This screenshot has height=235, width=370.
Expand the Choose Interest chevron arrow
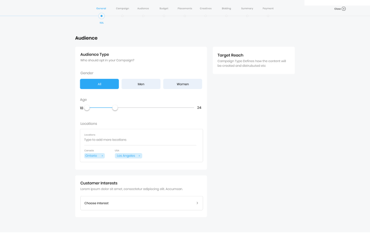197,203
